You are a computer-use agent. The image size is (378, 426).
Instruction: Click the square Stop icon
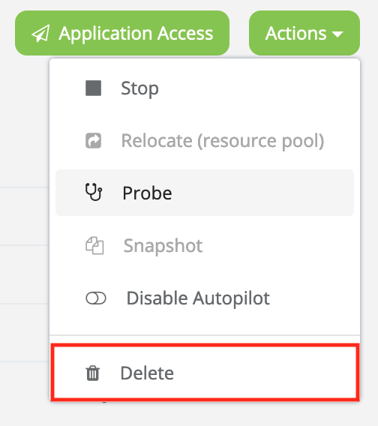pos(94,88)
